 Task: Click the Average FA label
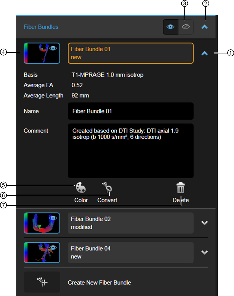38,85
